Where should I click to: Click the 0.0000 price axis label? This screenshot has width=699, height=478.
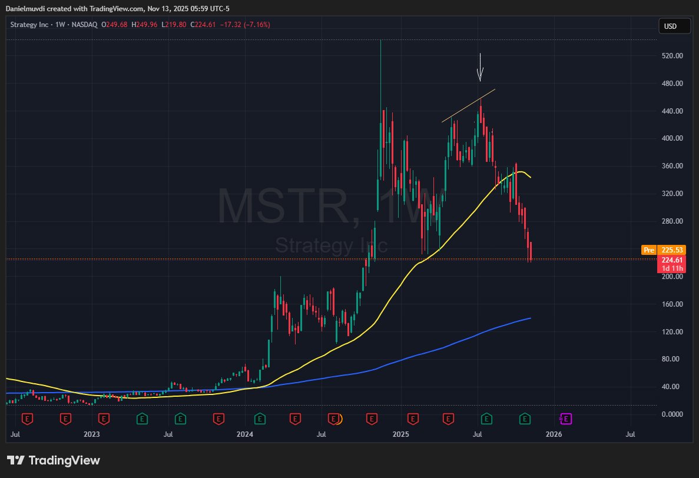tap(673, 414)
